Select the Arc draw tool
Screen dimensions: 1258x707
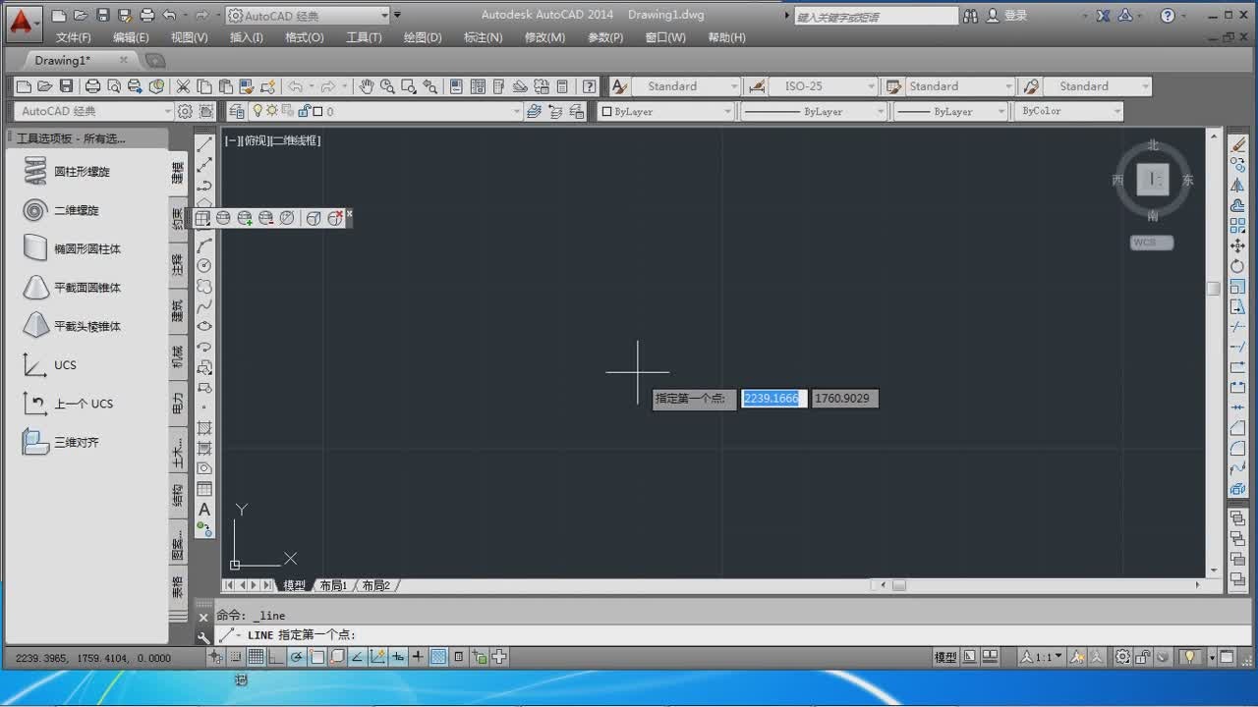pos(204,245)
